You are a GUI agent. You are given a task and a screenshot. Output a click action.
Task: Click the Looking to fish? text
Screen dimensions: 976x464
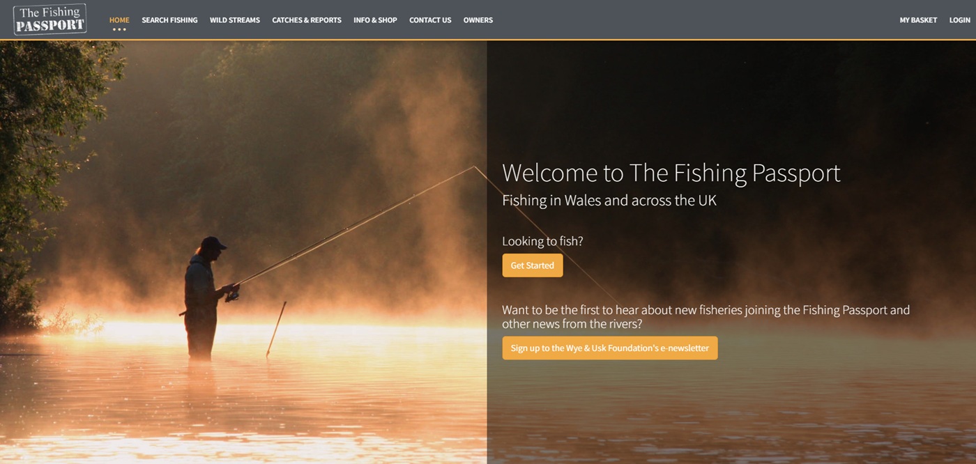coord(542,242)
